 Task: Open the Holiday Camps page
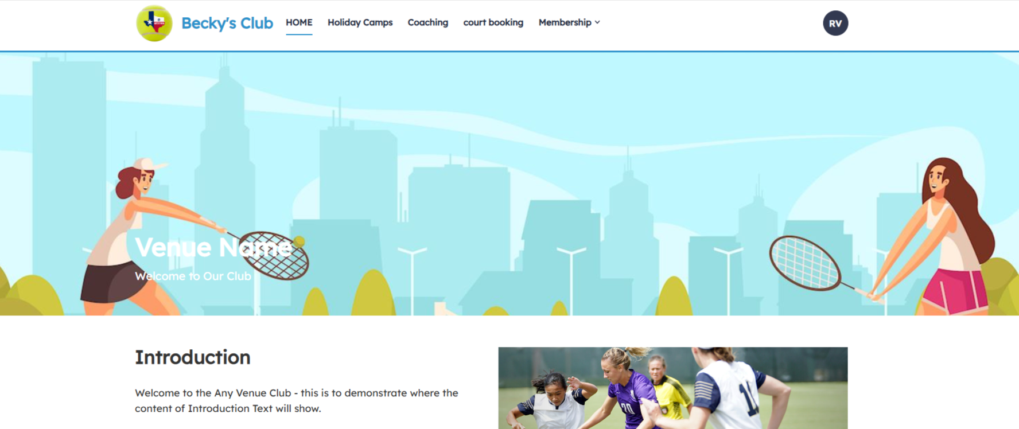(360, 22)
